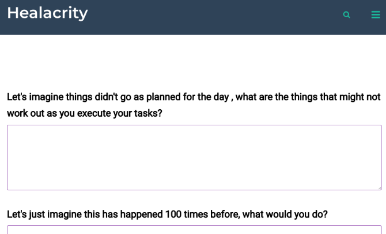Show the search field using the teal magnifier

pos(346,15)
